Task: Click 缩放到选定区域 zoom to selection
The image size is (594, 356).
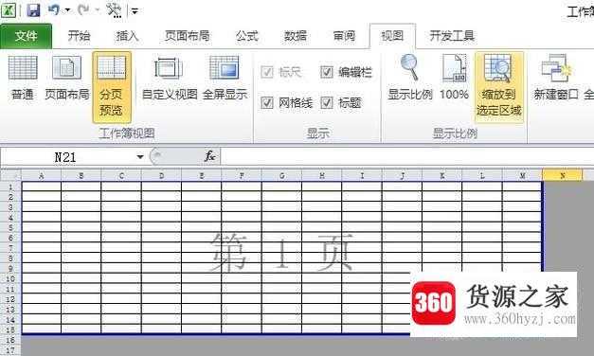Action: pos(499,87)
